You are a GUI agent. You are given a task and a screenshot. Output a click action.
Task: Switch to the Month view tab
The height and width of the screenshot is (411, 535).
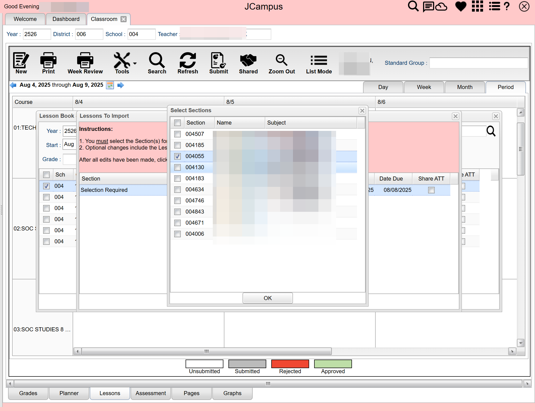point(465,87)
